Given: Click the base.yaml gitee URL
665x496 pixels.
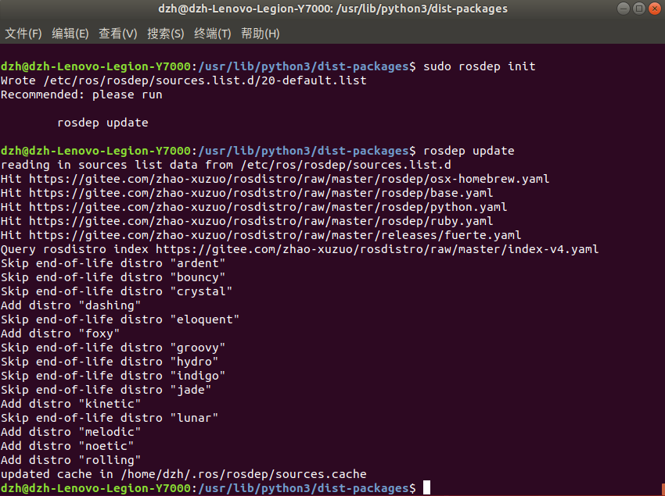Looking at the screenshot, I should coord(261,193).
